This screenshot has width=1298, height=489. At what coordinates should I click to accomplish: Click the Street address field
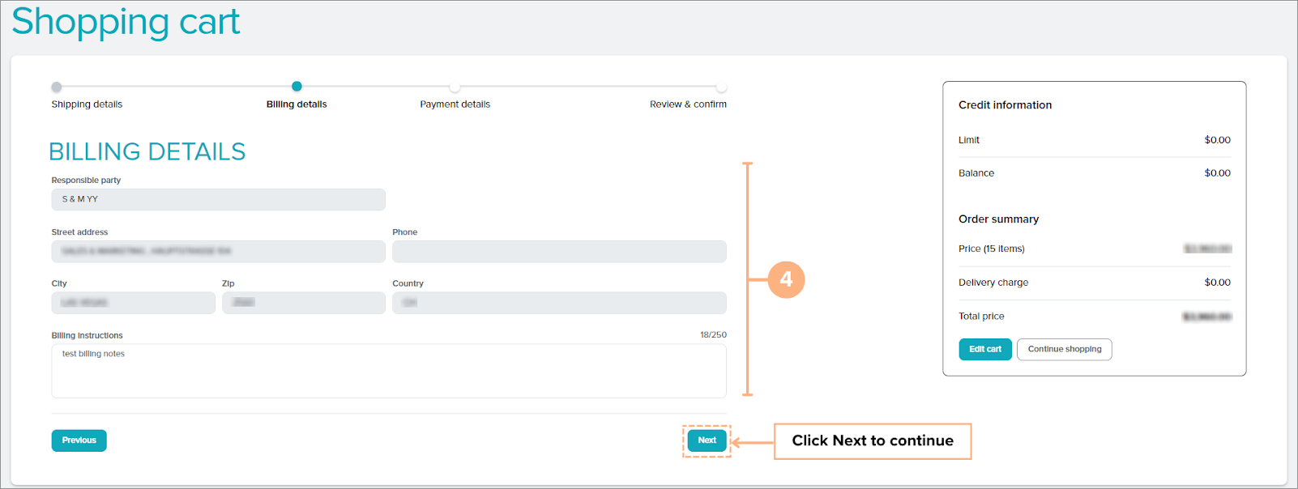coord(218,251)
